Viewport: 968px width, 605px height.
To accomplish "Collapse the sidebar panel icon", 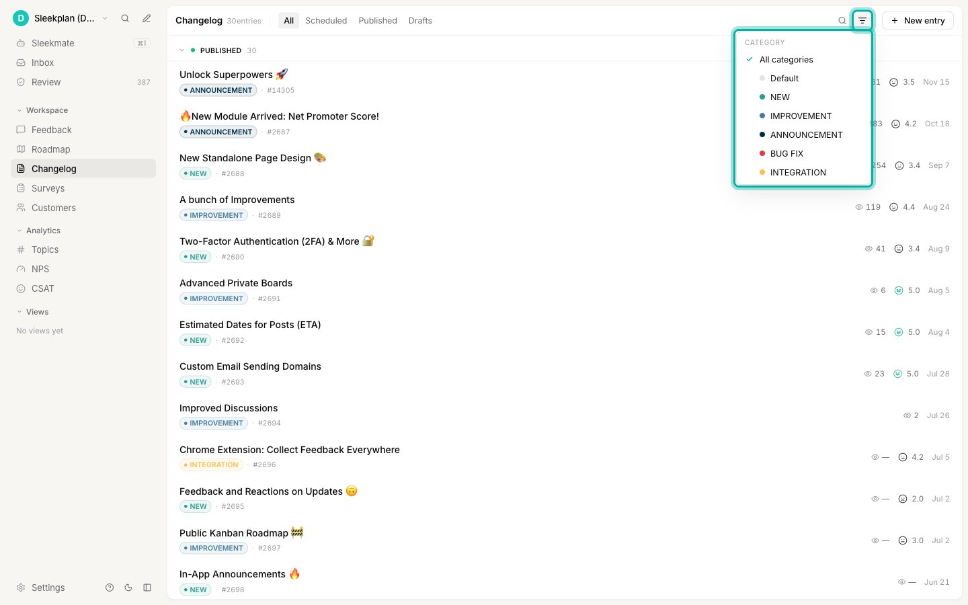I will point(147,588).
